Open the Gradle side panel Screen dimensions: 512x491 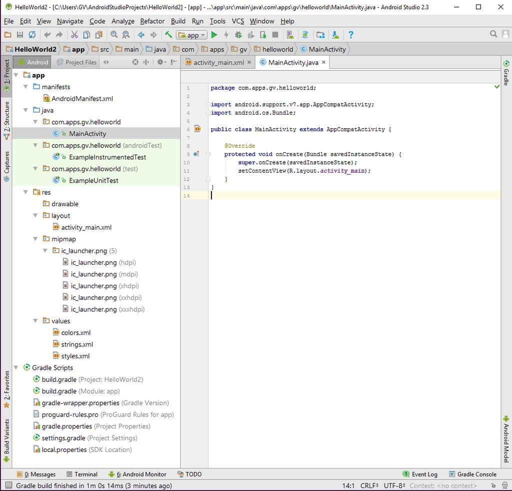click(506, 73)
